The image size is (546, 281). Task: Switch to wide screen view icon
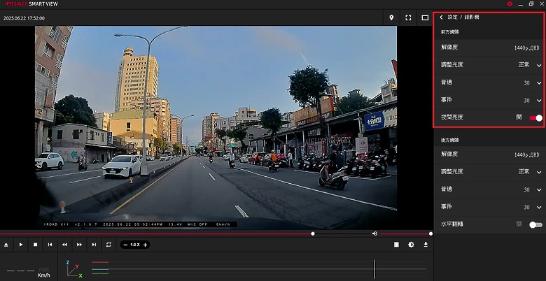pos(425,17)
